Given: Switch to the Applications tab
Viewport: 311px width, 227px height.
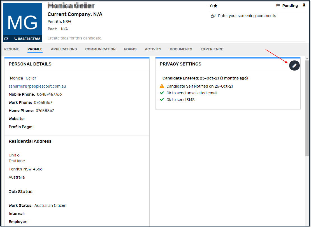Looking at the screenshot, I should 64,49.
